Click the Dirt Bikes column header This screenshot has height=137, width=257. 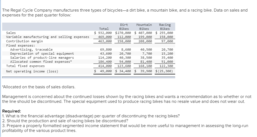tap(124, 27)
